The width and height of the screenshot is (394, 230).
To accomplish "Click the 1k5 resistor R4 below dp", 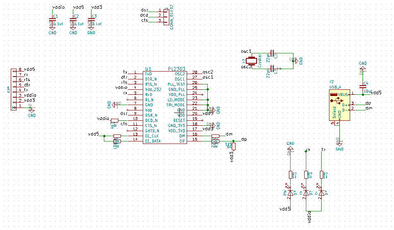I will 233,146.
